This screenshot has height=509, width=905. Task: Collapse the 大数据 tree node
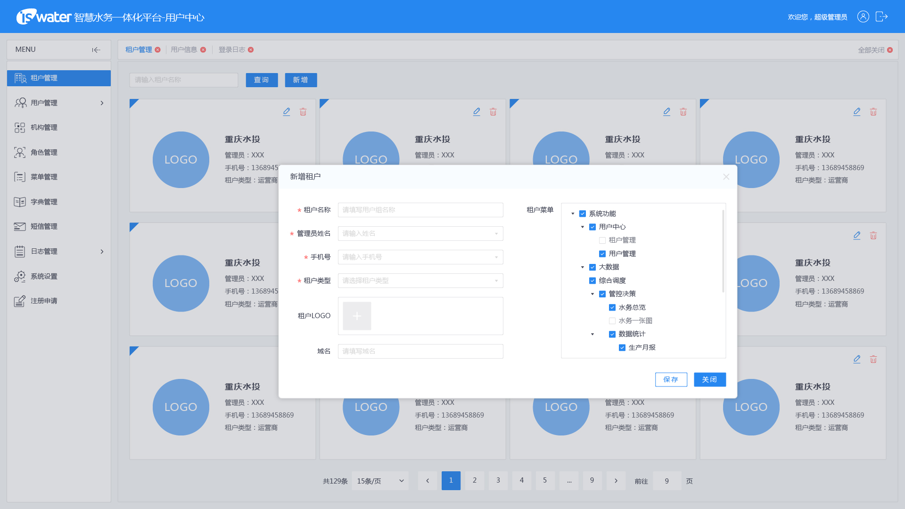click(x=583, y=267)
